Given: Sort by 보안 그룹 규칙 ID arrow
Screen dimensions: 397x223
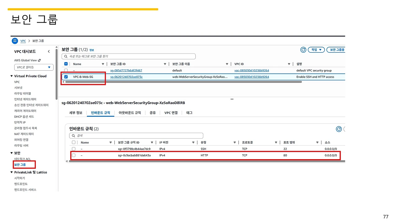Looking at the screenshot, I should pyautogui.click(x=152, y=142).
